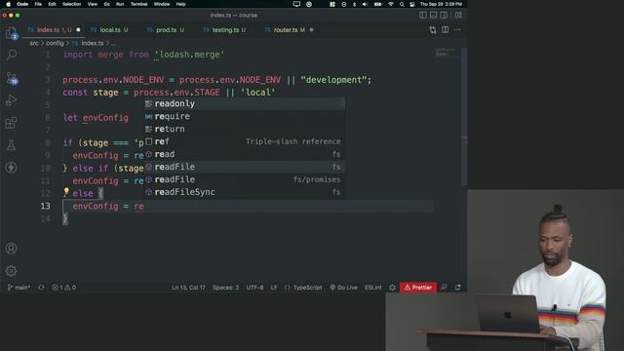
Task: Close index.ts via unsaved dot
Action: pos(78,30)
